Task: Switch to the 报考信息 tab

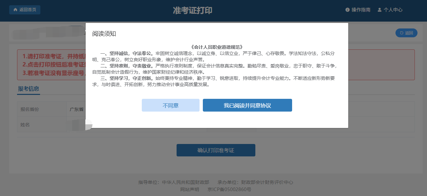Action: (29, 89)
